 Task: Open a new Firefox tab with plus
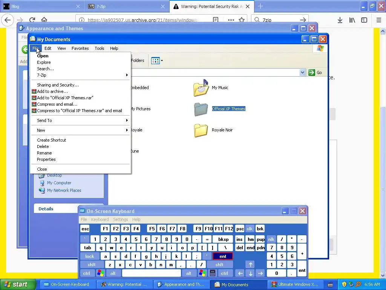click(260, 6)
